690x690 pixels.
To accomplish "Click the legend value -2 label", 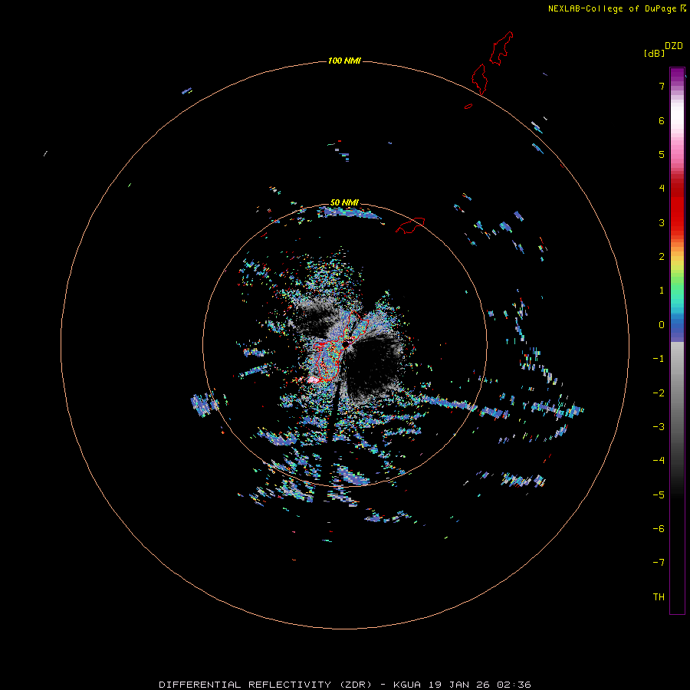I will tap(659, 393).
